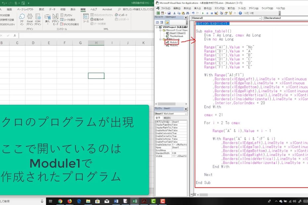Click the Run Sub (play) toolbar icon

click(x=202, y=13)
